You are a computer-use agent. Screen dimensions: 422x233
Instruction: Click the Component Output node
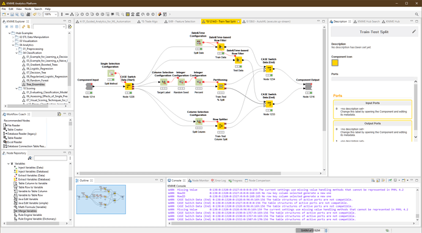click(x=308, y=87)
